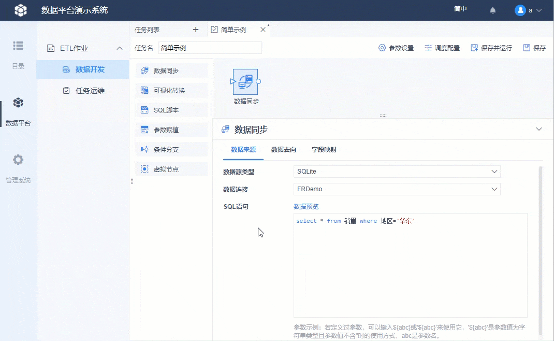
Task: Collapse the ETL作业 menu chevron
Action: coord(120,48)
